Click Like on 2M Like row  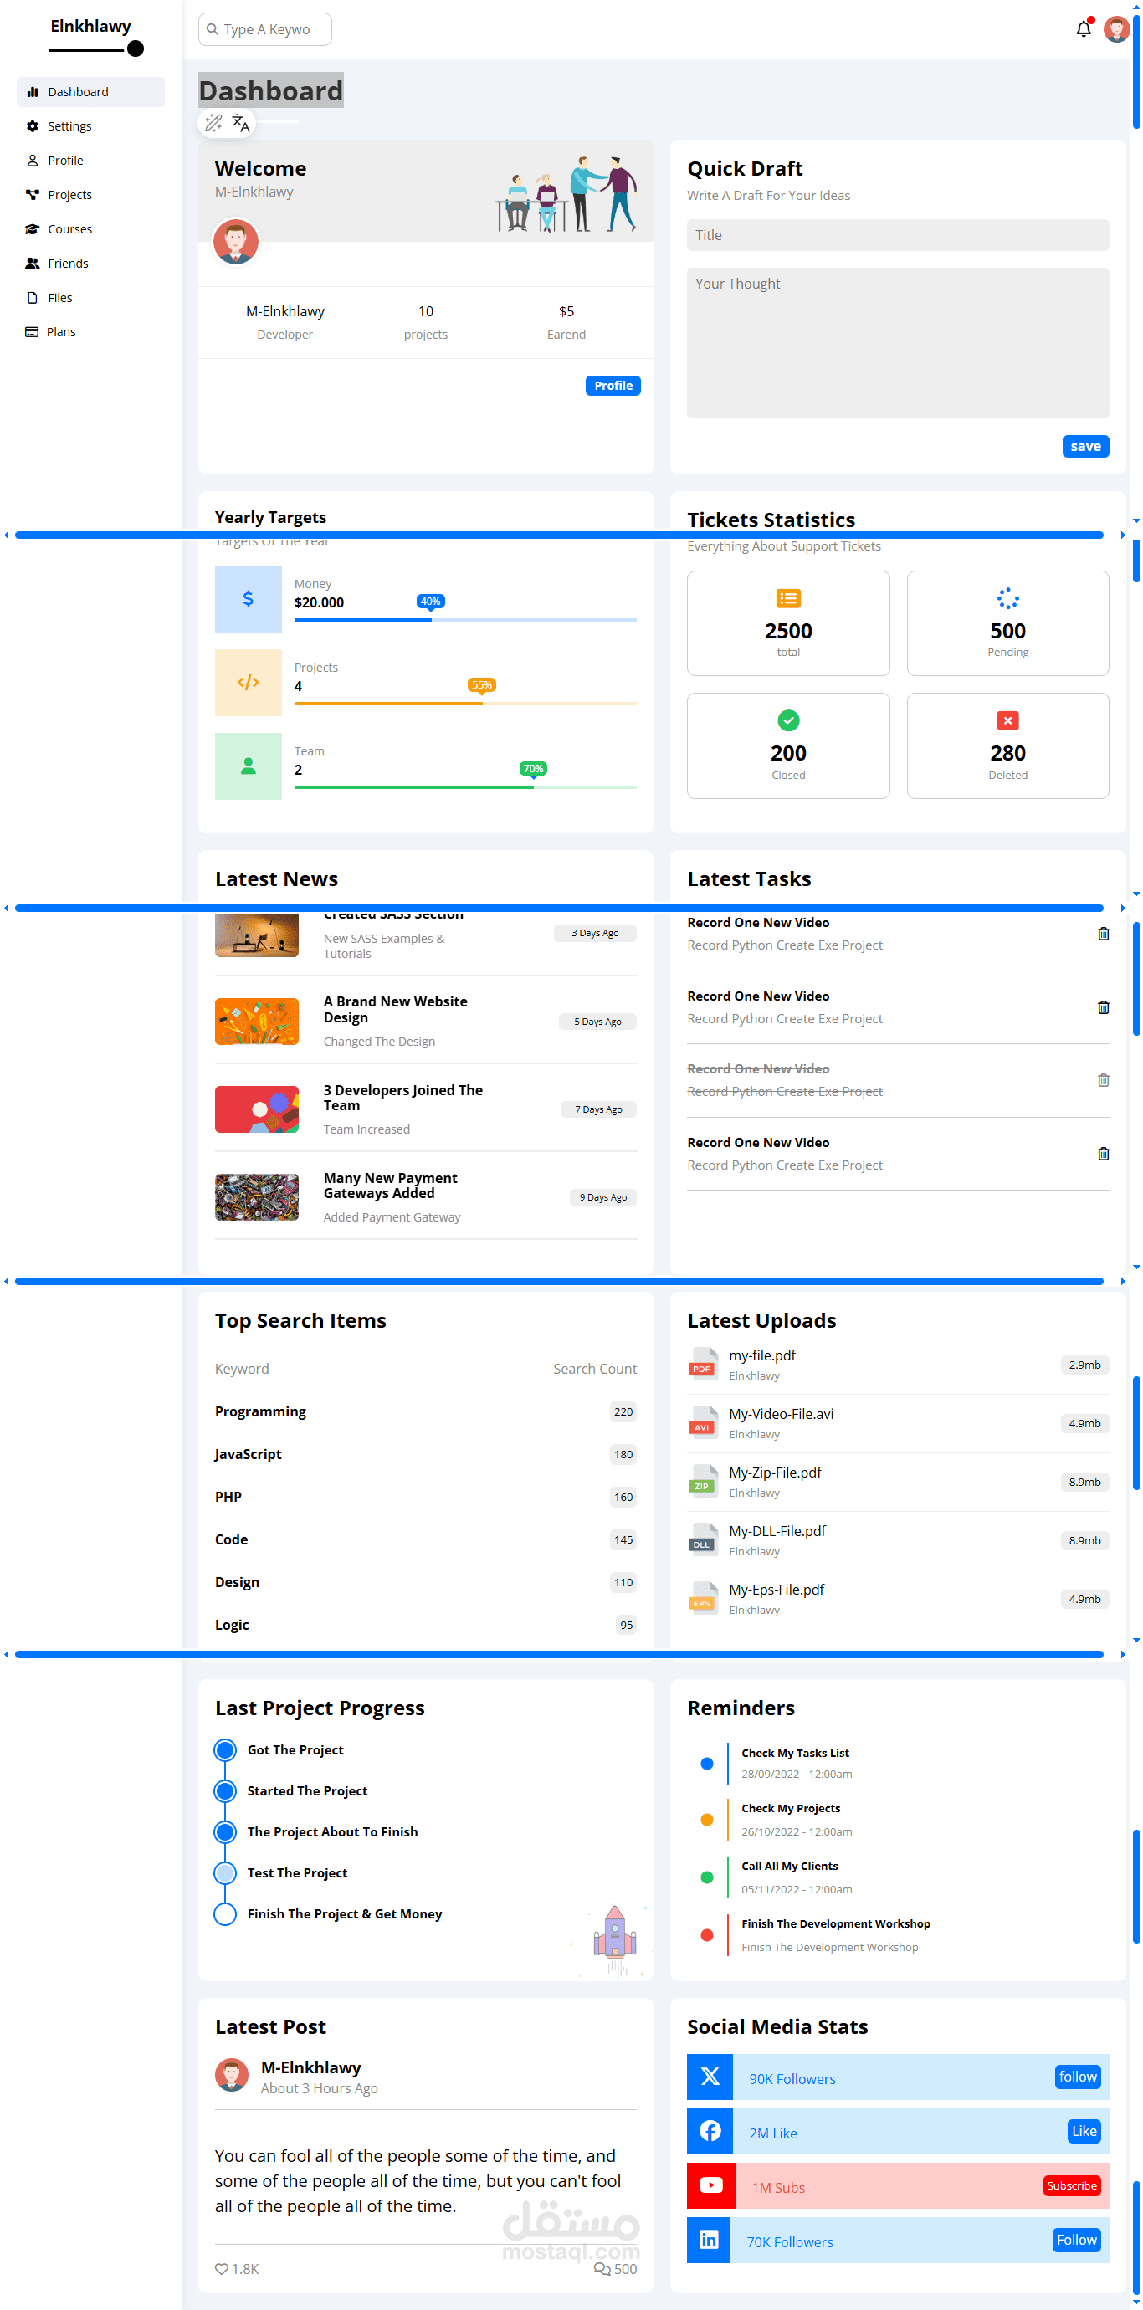[1083, 2131]
